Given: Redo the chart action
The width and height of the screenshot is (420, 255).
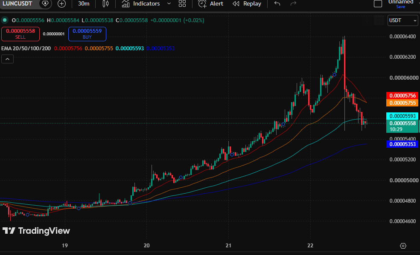Looking at the screenshot, I should click(x=294, y=4).
